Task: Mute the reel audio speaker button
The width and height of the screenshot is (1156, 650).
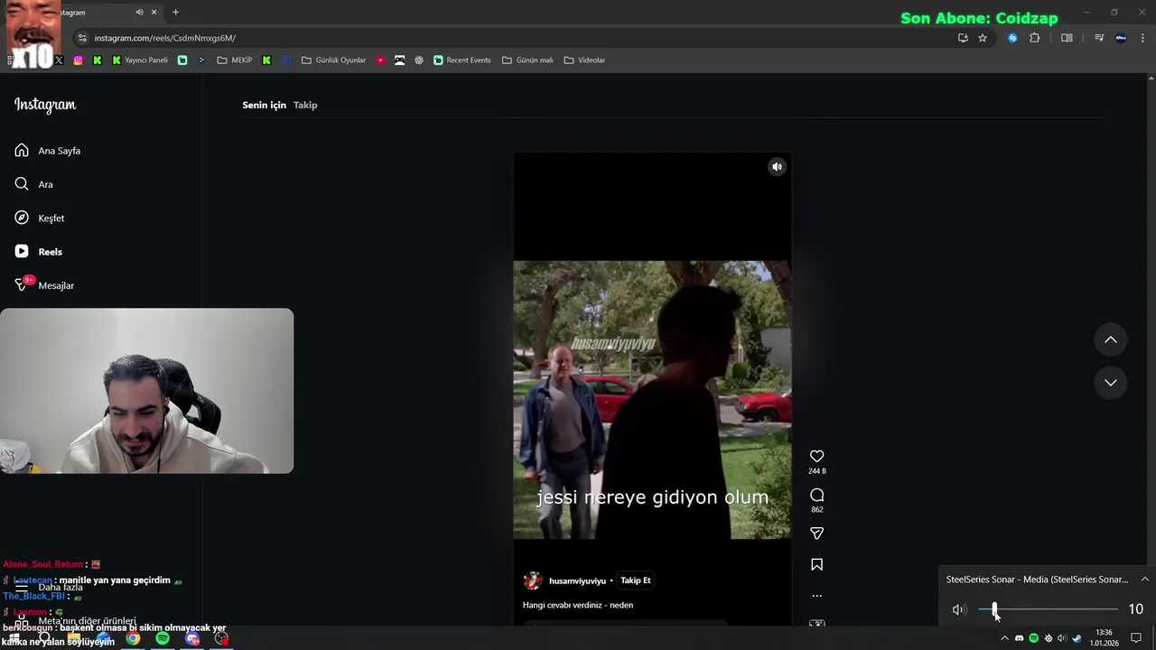Action: [777, 167]
